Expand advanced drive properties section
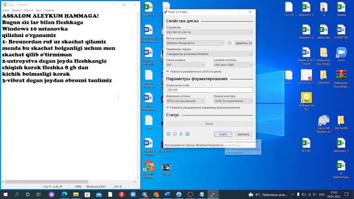 point(194,71)
